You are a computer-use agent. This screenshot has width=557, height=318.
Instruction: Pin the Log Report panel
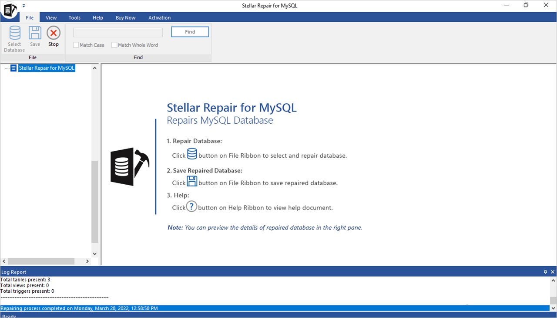[x=546, y=272]
